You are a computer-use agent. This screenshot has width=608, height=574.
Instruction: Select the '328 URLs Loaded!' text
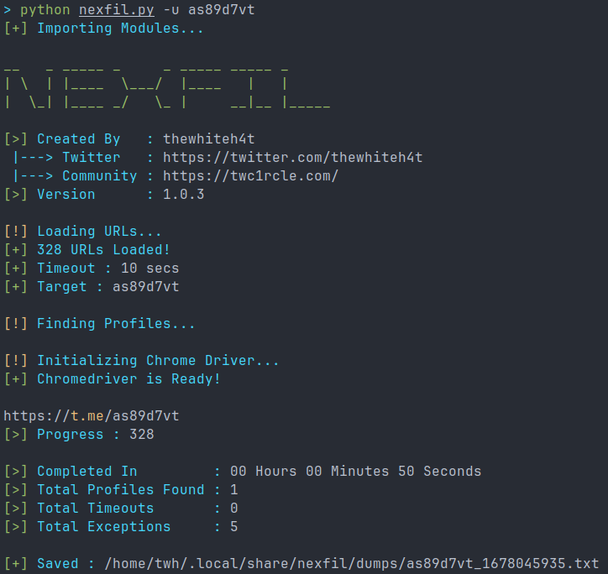103,249
